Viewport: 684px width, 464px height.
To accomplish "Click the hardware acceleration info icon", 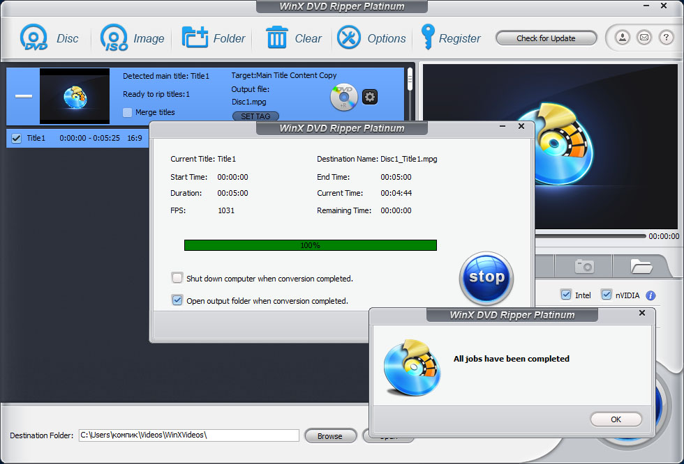I will coord(650,295).
